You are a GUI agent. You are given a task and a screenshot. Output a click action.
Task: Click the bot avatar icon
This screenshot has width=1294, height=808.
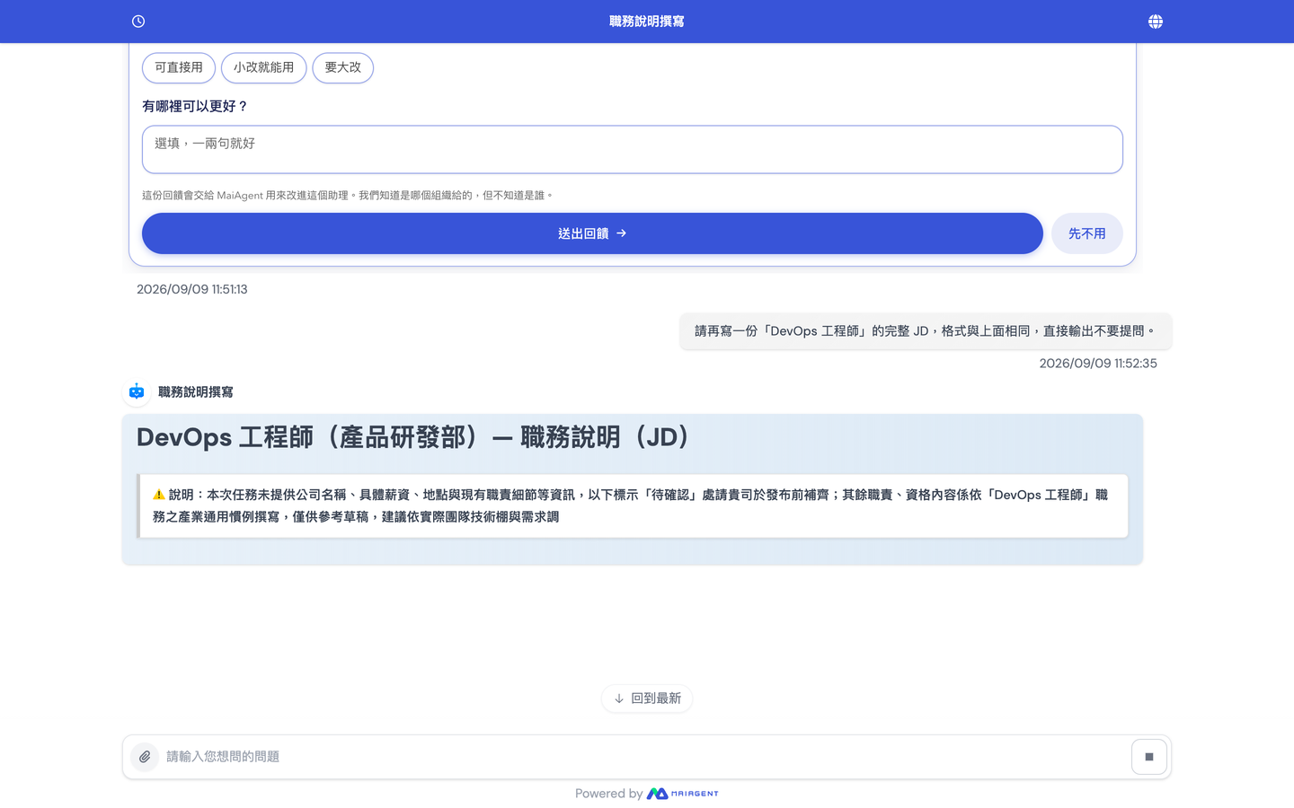(x=137, y=391)
